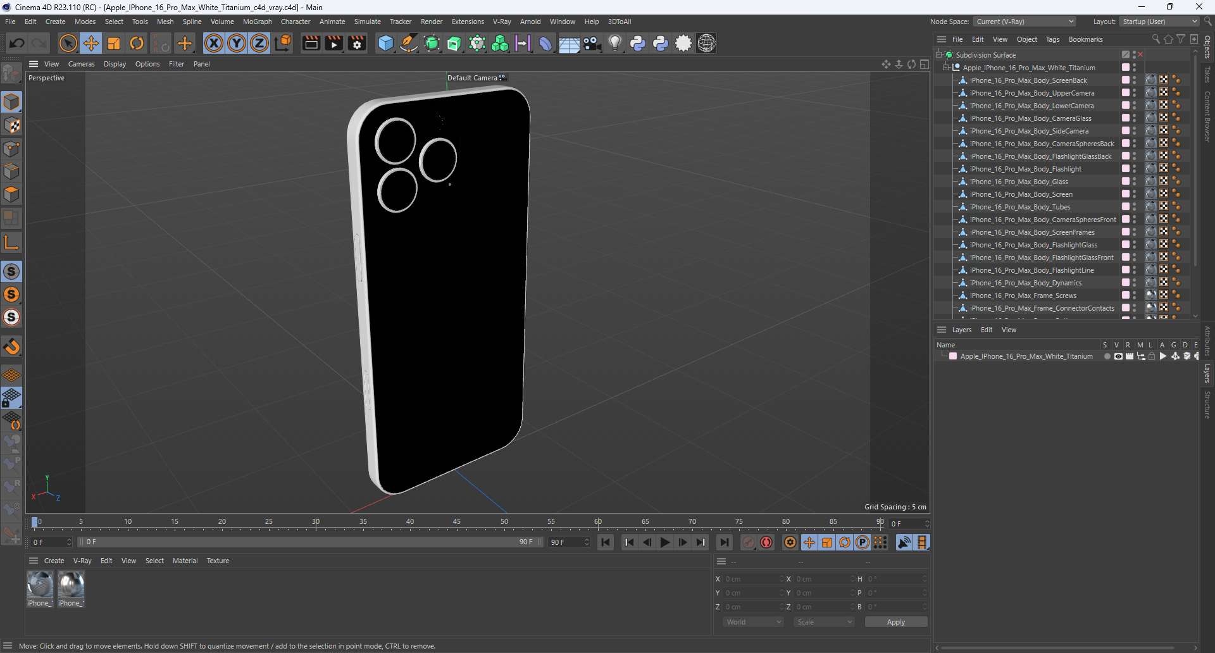Click Render View clapperboard icon
This screenshot has height=653, width=1215.
(x=311, y=43)
